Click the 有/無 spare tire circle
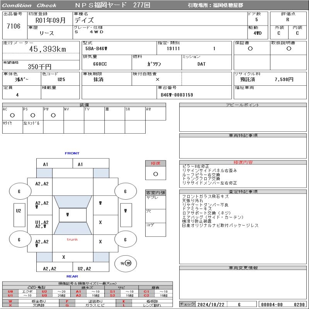Image resolution: width=309 pixels, height=309 pixels. 126,263
